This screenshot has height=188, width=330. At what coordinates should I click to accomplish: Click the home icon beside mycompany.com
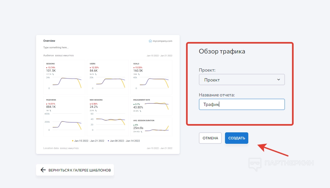tap(150, 41)
